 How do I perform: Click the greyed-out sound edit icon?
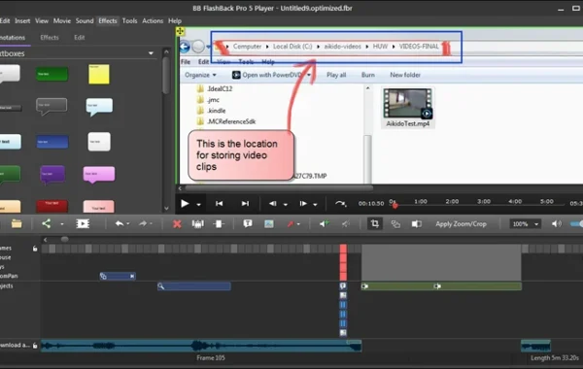(345, 223)
